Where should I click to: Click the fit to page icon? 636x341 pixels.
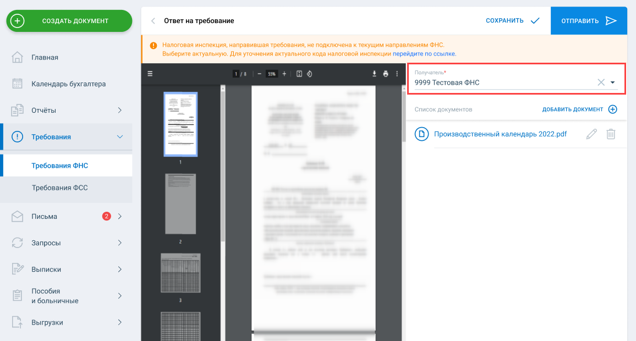[299, 74]
